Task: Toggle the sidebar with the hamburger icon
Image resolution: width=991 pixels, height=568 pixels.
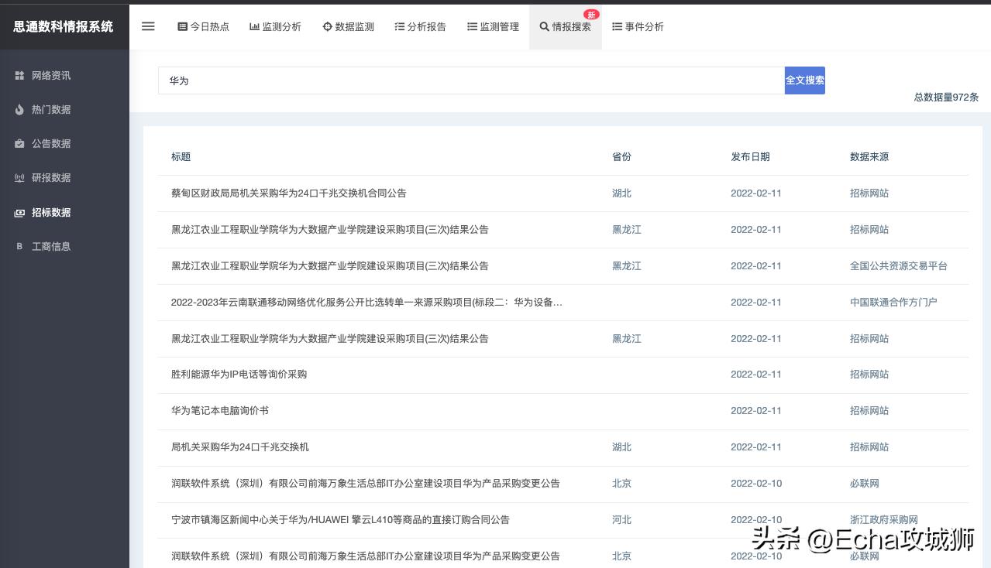Action: click(x=148, y=26)
